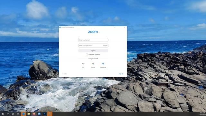This screenshot has height=116, width=206.
Task: Switch to Zoom app in taskbar
Action: tap(39, 114)
